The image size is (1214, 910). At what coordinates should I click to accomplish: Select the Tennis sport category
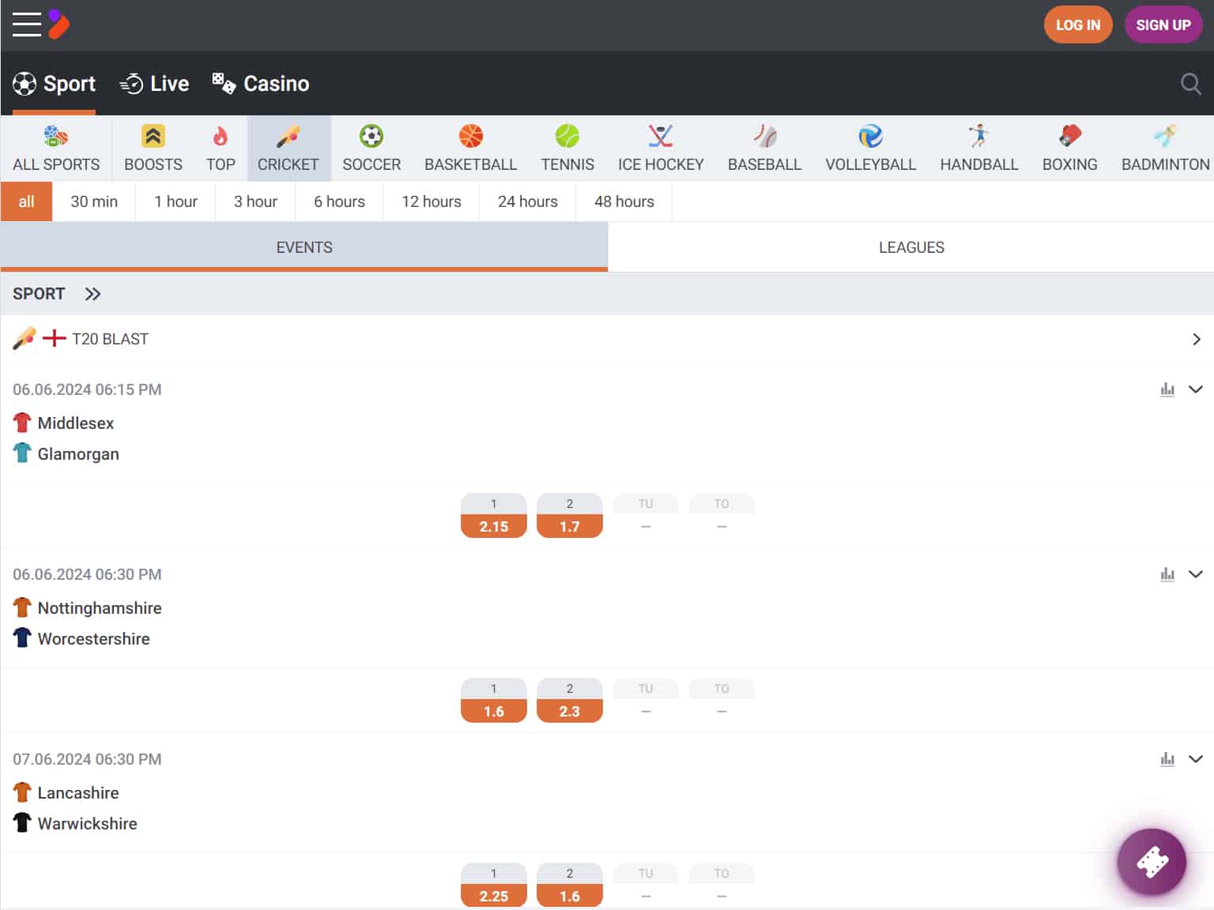click(x=567, y=149)
